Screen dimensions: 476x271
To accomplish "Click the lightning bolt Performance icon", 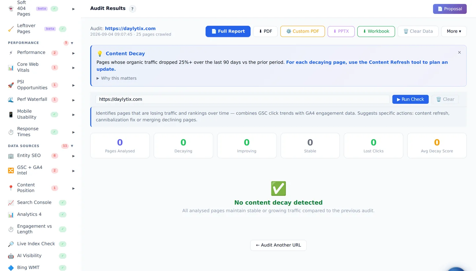I will tap(11, 53).
